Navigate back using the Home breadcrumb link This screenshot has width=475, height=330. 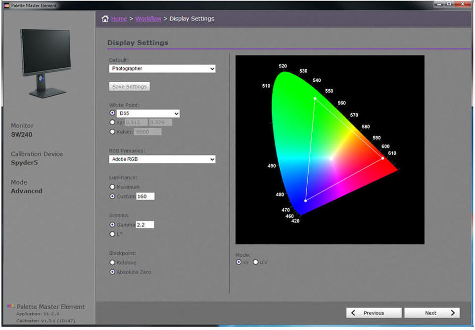click(119, 18)
